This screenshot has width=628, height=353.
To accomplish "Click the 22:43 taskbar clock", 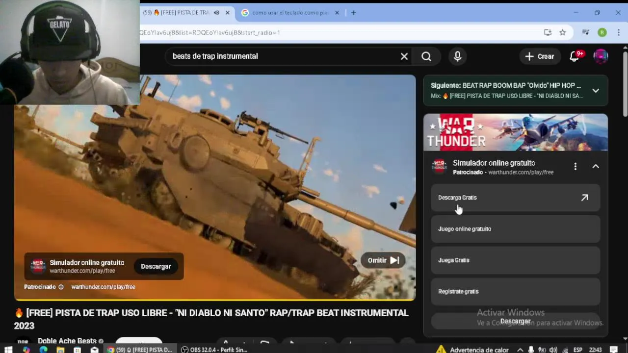I will pyautogui.click(x=595, y=350).
